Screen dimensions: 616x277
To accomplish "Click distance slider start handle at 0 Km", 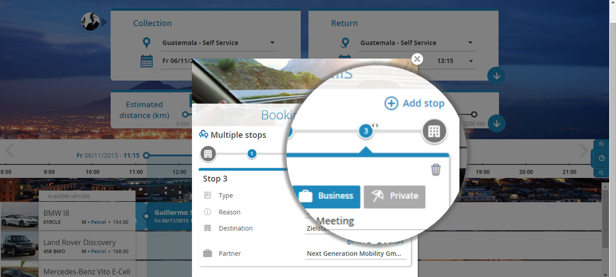I will [x=185, y=115].
